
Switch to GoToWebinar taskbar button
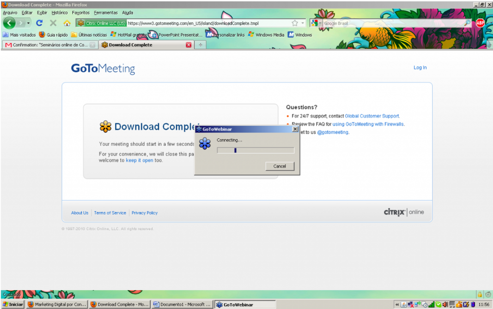245,304
